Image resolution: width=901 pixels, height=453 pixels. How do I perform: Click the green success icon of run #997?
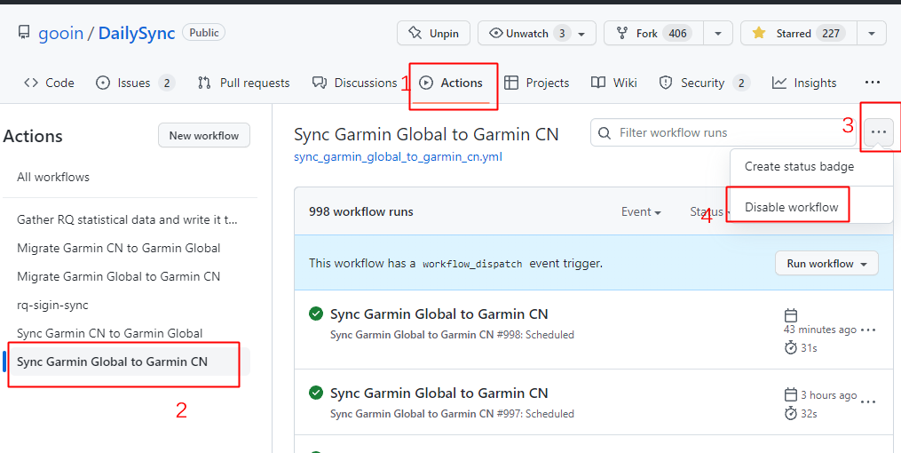point(315,393)
